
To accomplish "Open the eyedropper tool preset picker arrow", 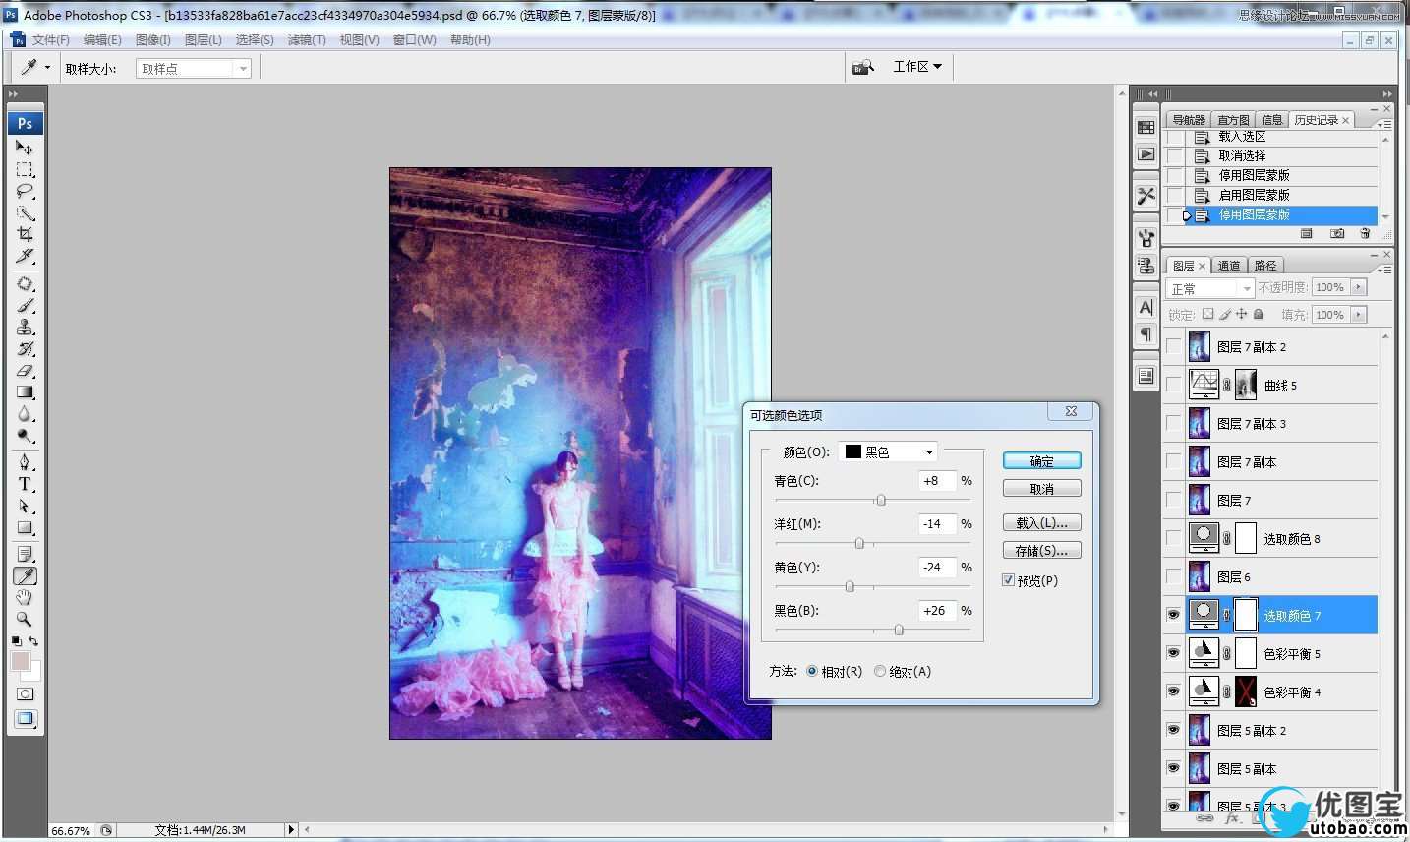I will click(47, 68).
